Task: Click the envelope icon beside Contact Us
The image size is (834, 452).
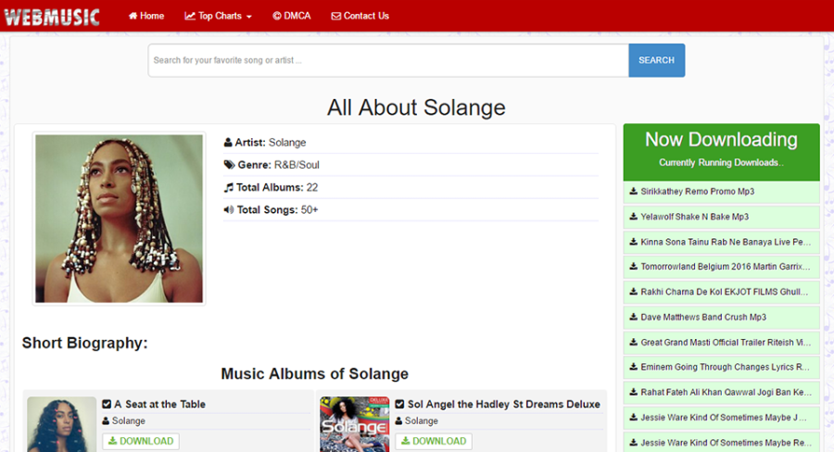Action: (x=336, y=16)
